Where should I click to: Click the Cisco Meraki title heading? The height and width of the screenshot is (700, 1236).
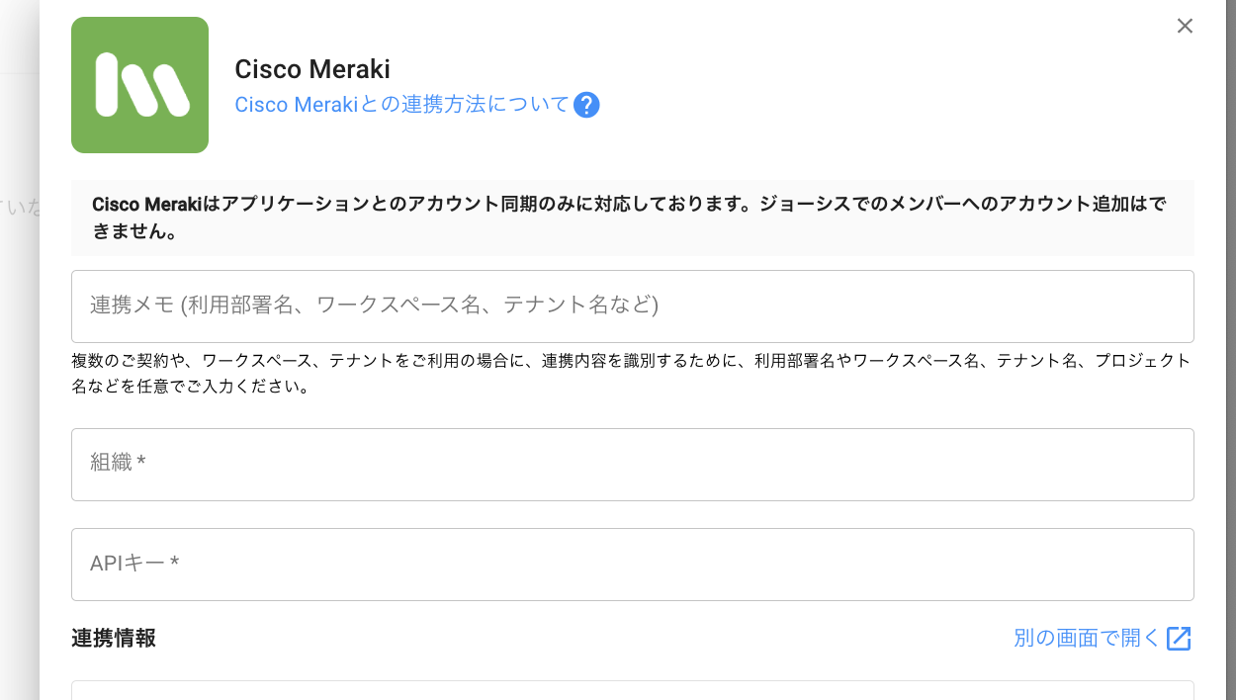(x=312, y=69)
